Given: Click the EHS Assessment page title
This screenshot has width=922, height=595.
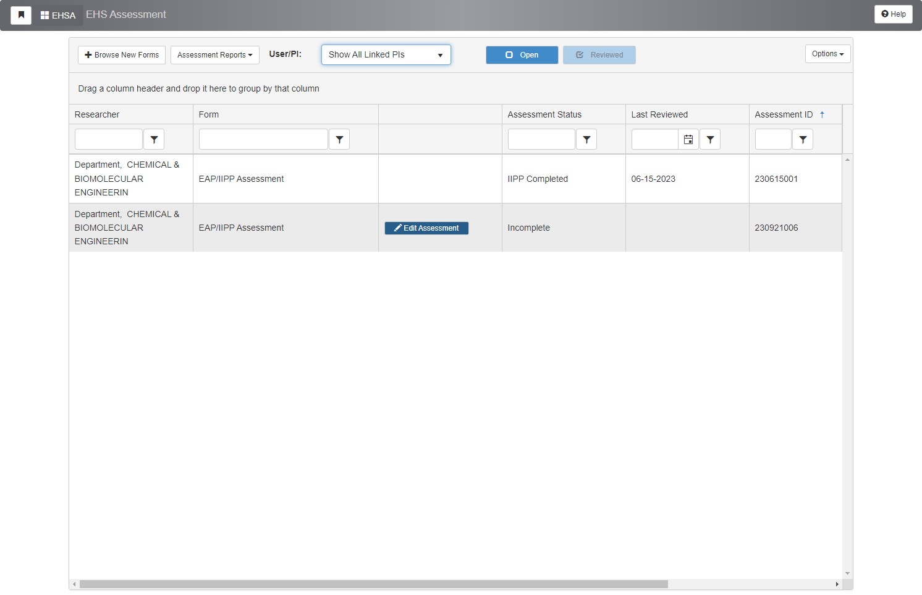Looking at the screenshot, I should tap(126, 14).
